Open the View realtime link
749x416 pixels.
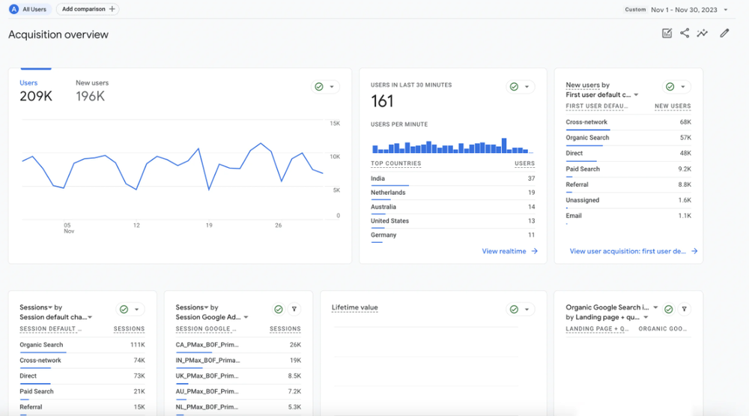(x=509, y=251)
